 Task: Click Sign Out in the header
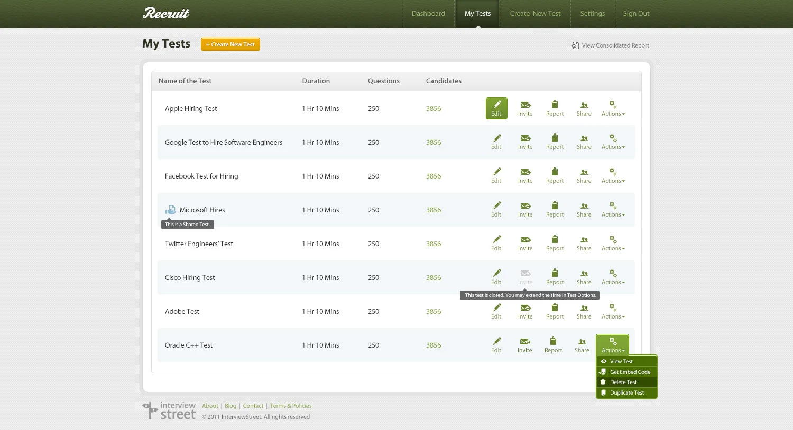[x=636, y=14]
